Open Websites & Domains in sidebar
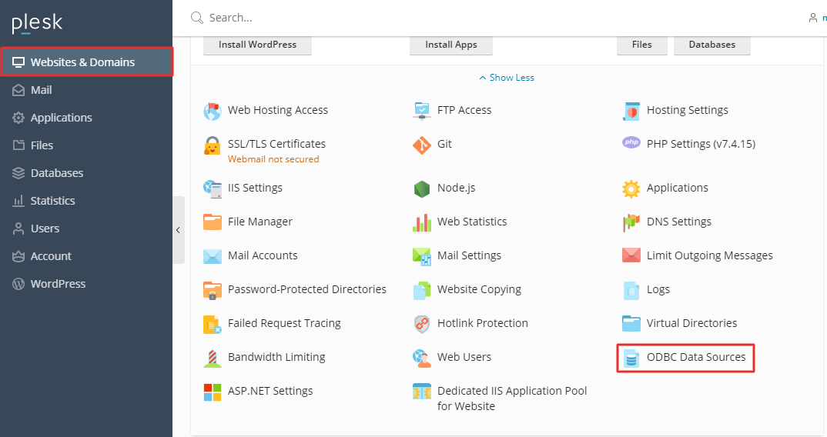The width and height of the screenshot is (827, 437). [x=86, y=62]
